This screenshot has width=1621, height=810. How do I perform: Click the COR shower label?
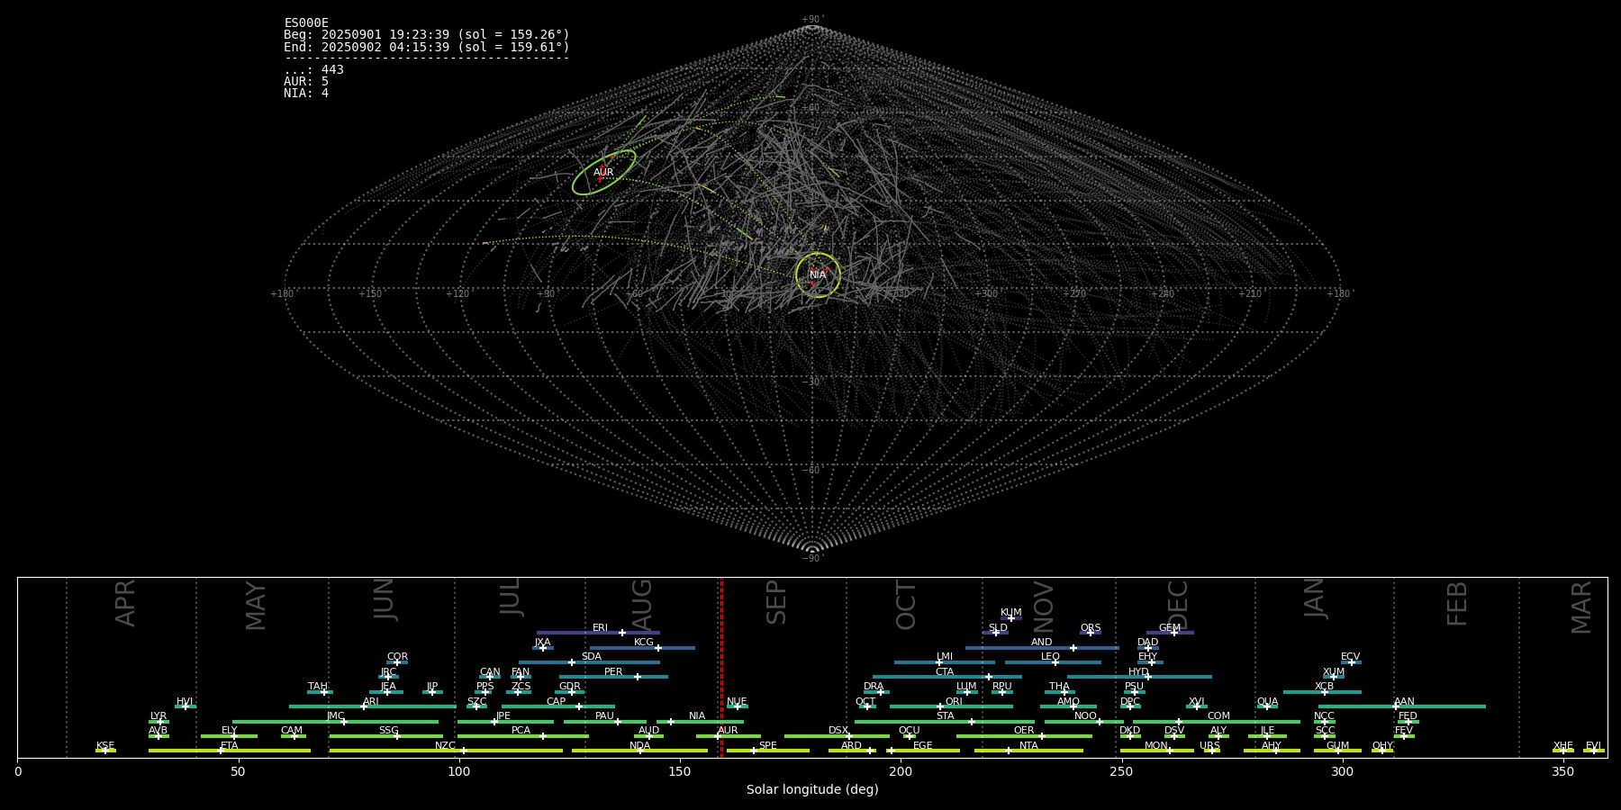coord(397,657)
